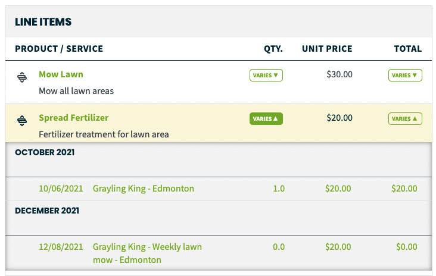
Task: Expand the Mow Lawn quantity VARIES dropdown
Action: click(x=266, y=76)
